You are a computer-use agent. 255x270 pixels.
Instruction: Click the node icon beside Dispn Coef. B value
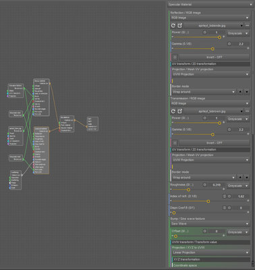[229, 208]
